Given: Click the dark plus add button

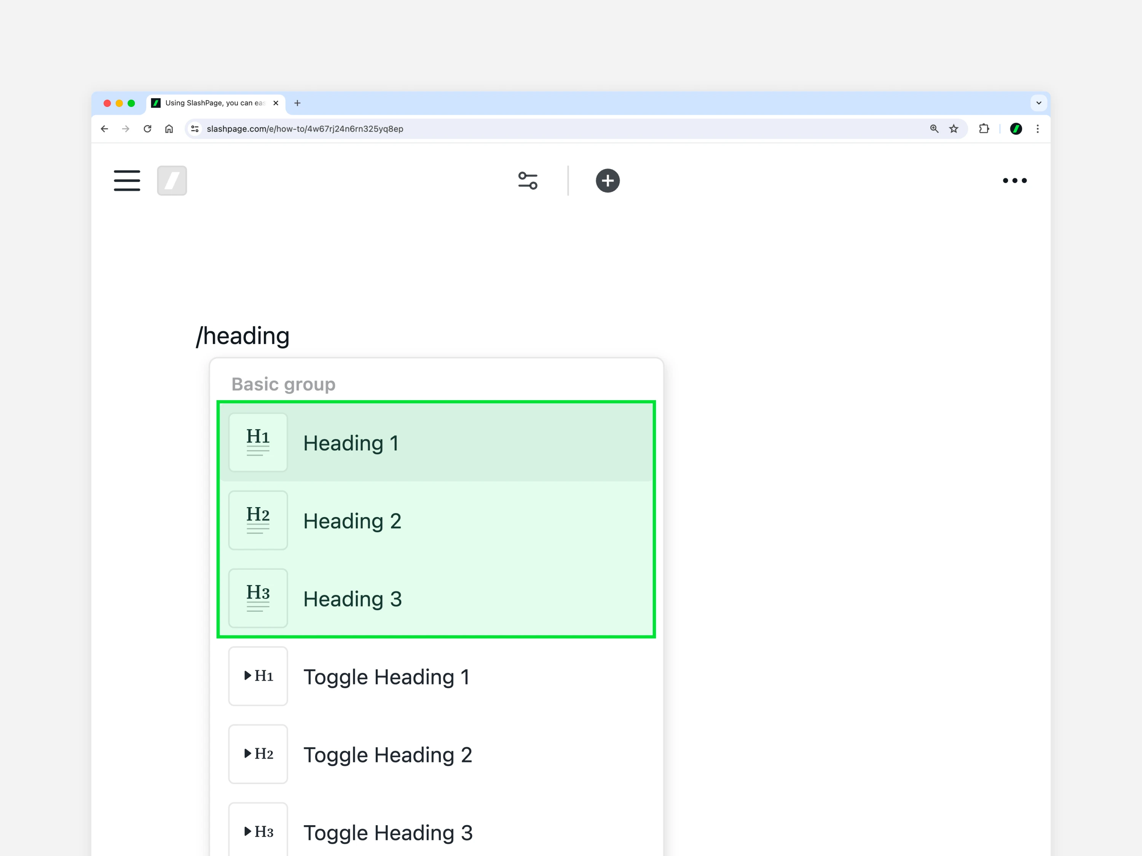Looking at the screenshot, I should tap(608, 181).
